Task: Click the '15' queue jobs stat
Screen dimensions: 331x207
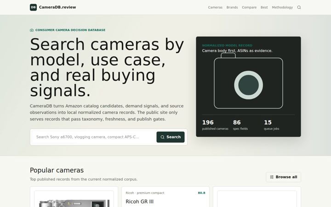Action: pyautogui.click(x=272, y=125)
